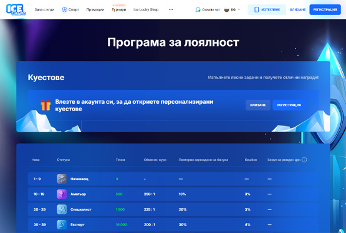Click the Аматьор purple status badge icon

[x=62, y=194]
